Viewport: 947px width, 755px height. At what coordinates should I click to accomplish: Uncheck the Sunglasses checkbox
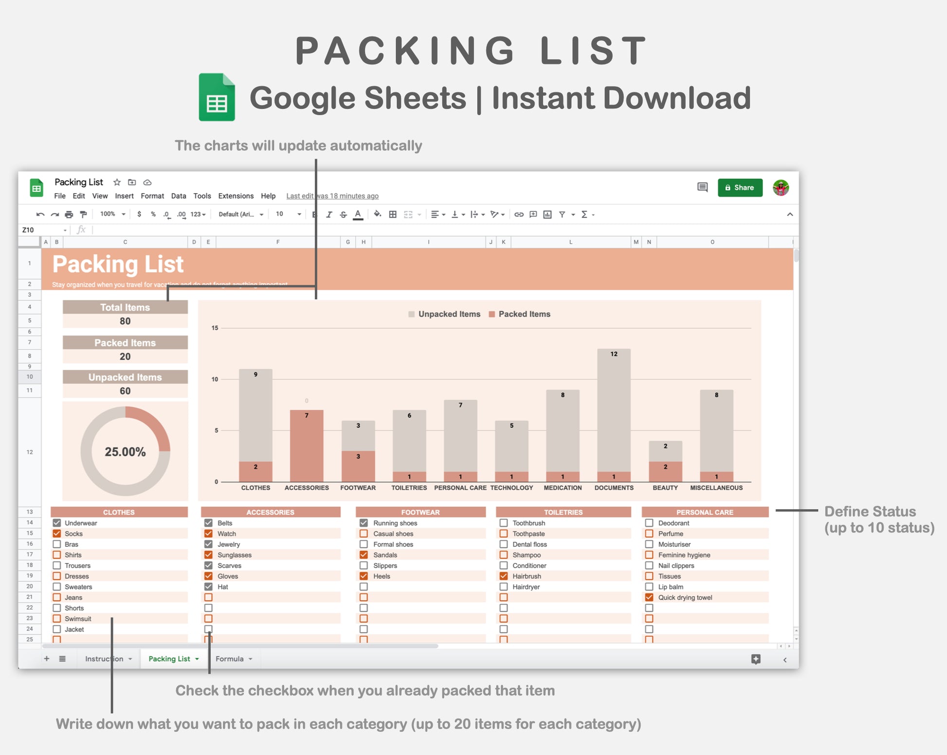208,555
